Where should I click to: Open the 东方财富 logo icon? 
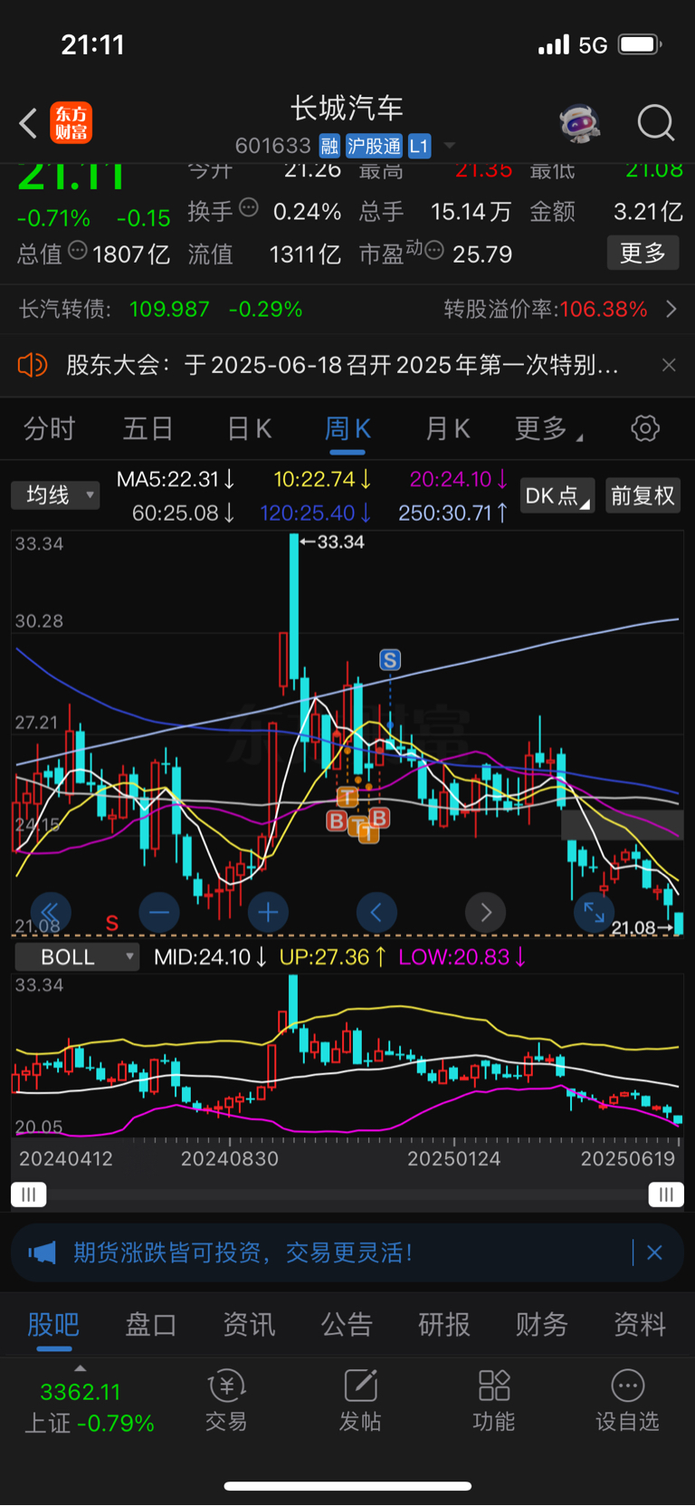click(71, 123)
